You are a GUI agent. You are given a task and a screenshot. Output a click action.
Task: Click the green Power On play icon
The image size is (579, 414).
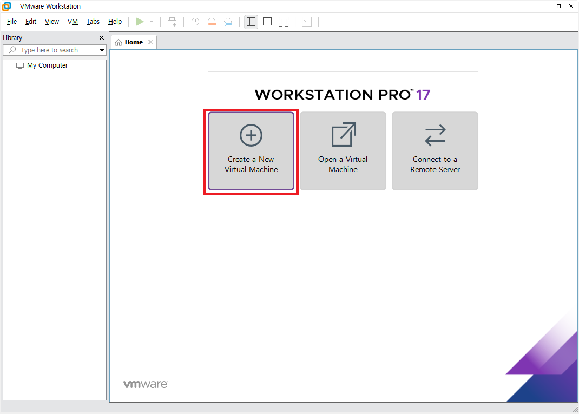click(140, 22)
